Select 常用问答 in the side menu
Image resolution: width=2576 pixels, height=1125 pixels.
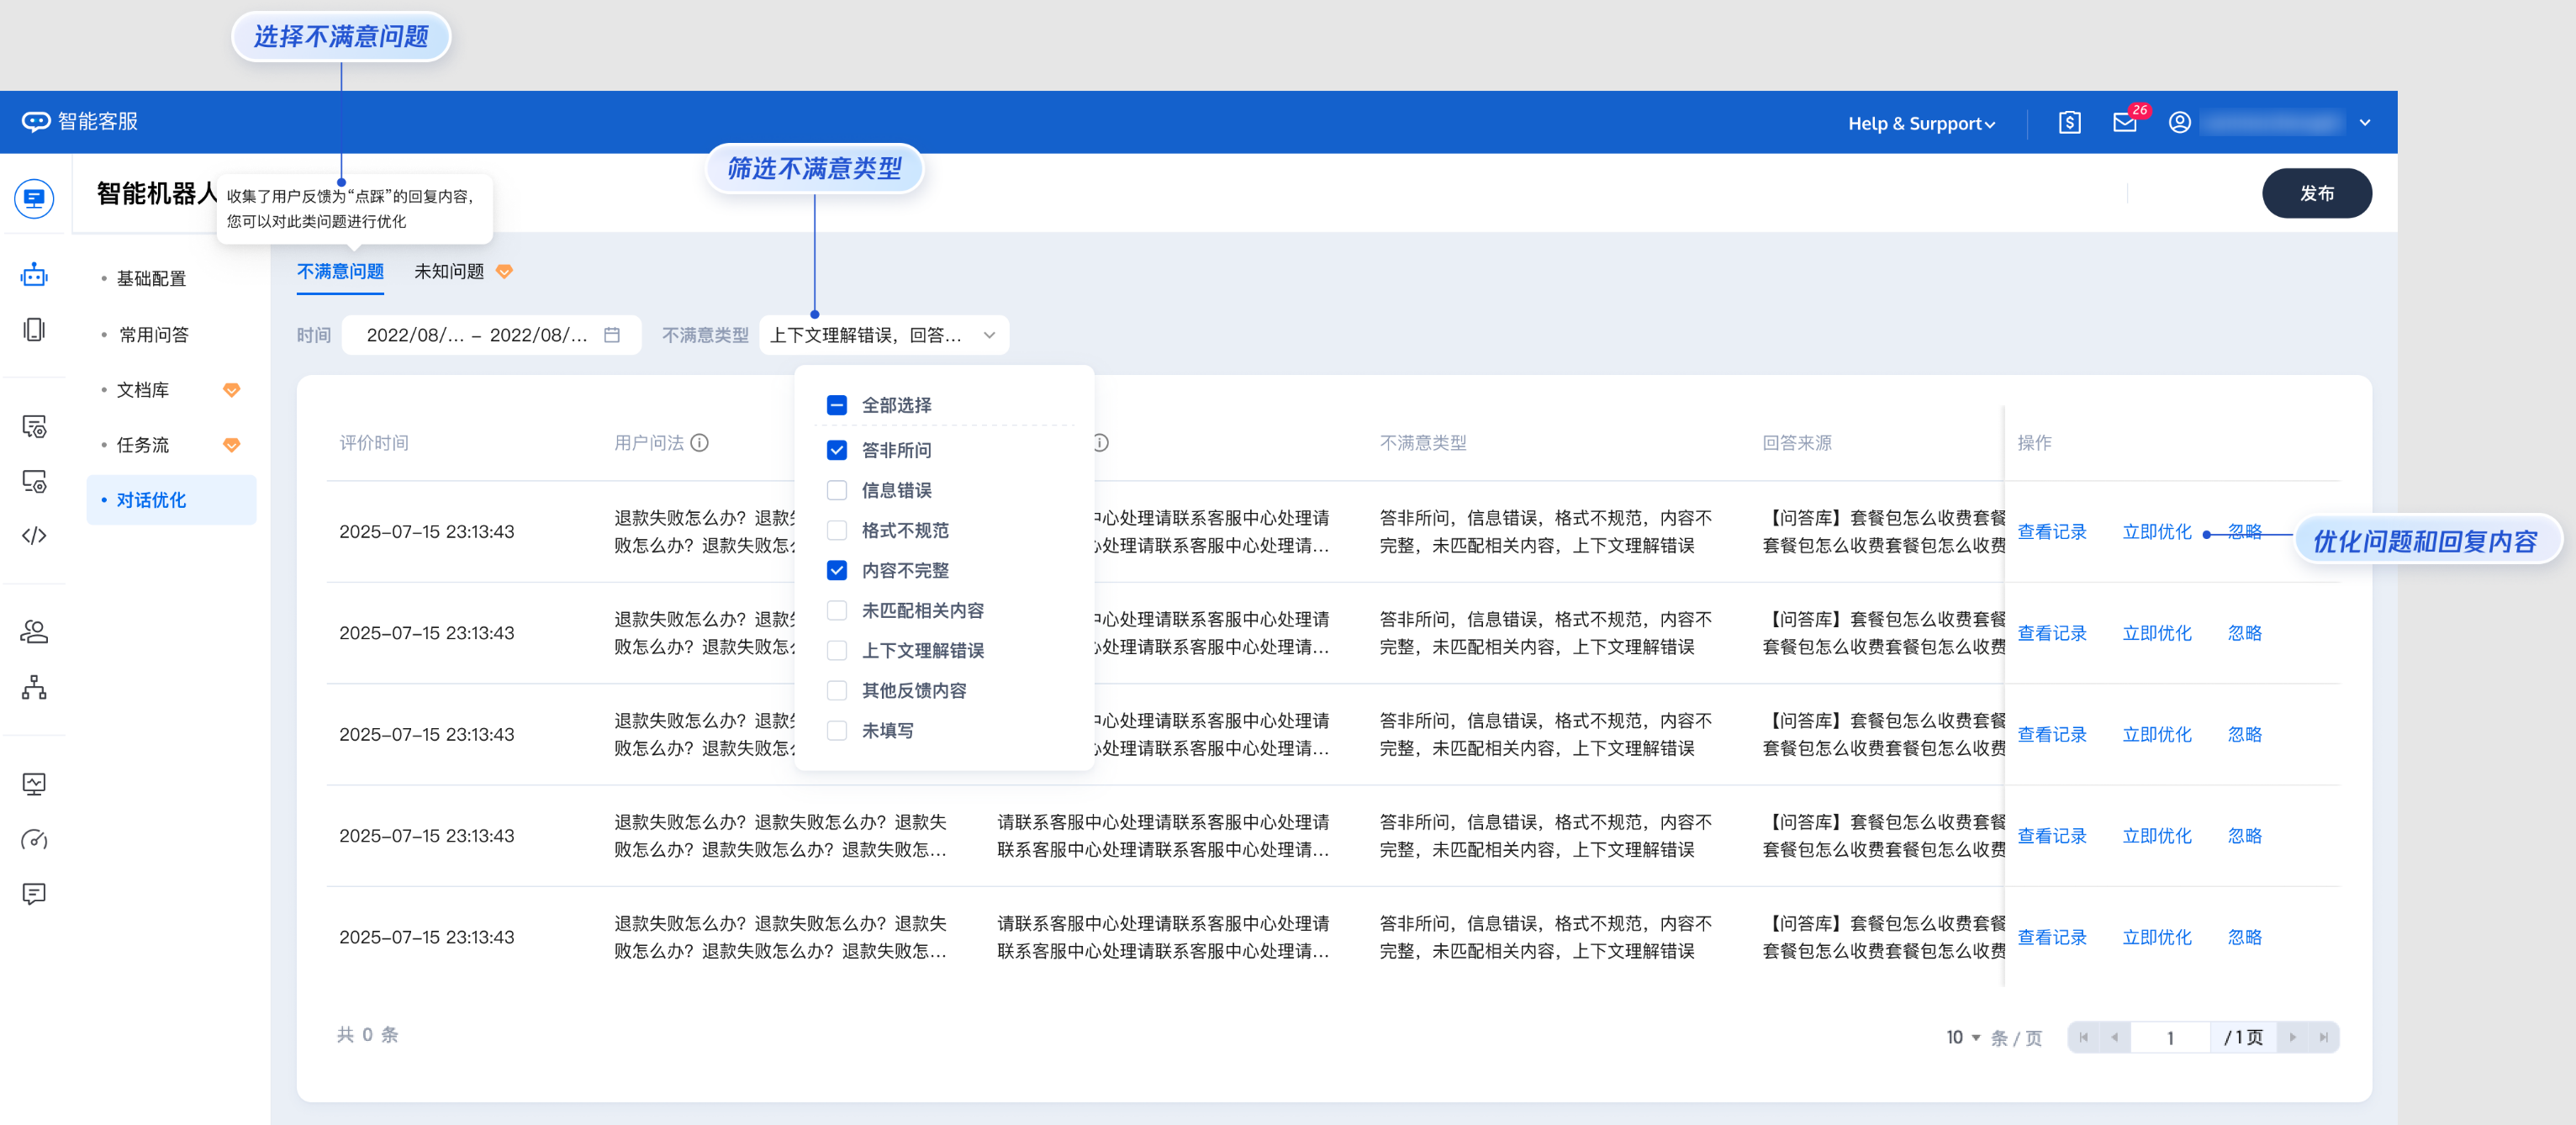coord(153,335)
